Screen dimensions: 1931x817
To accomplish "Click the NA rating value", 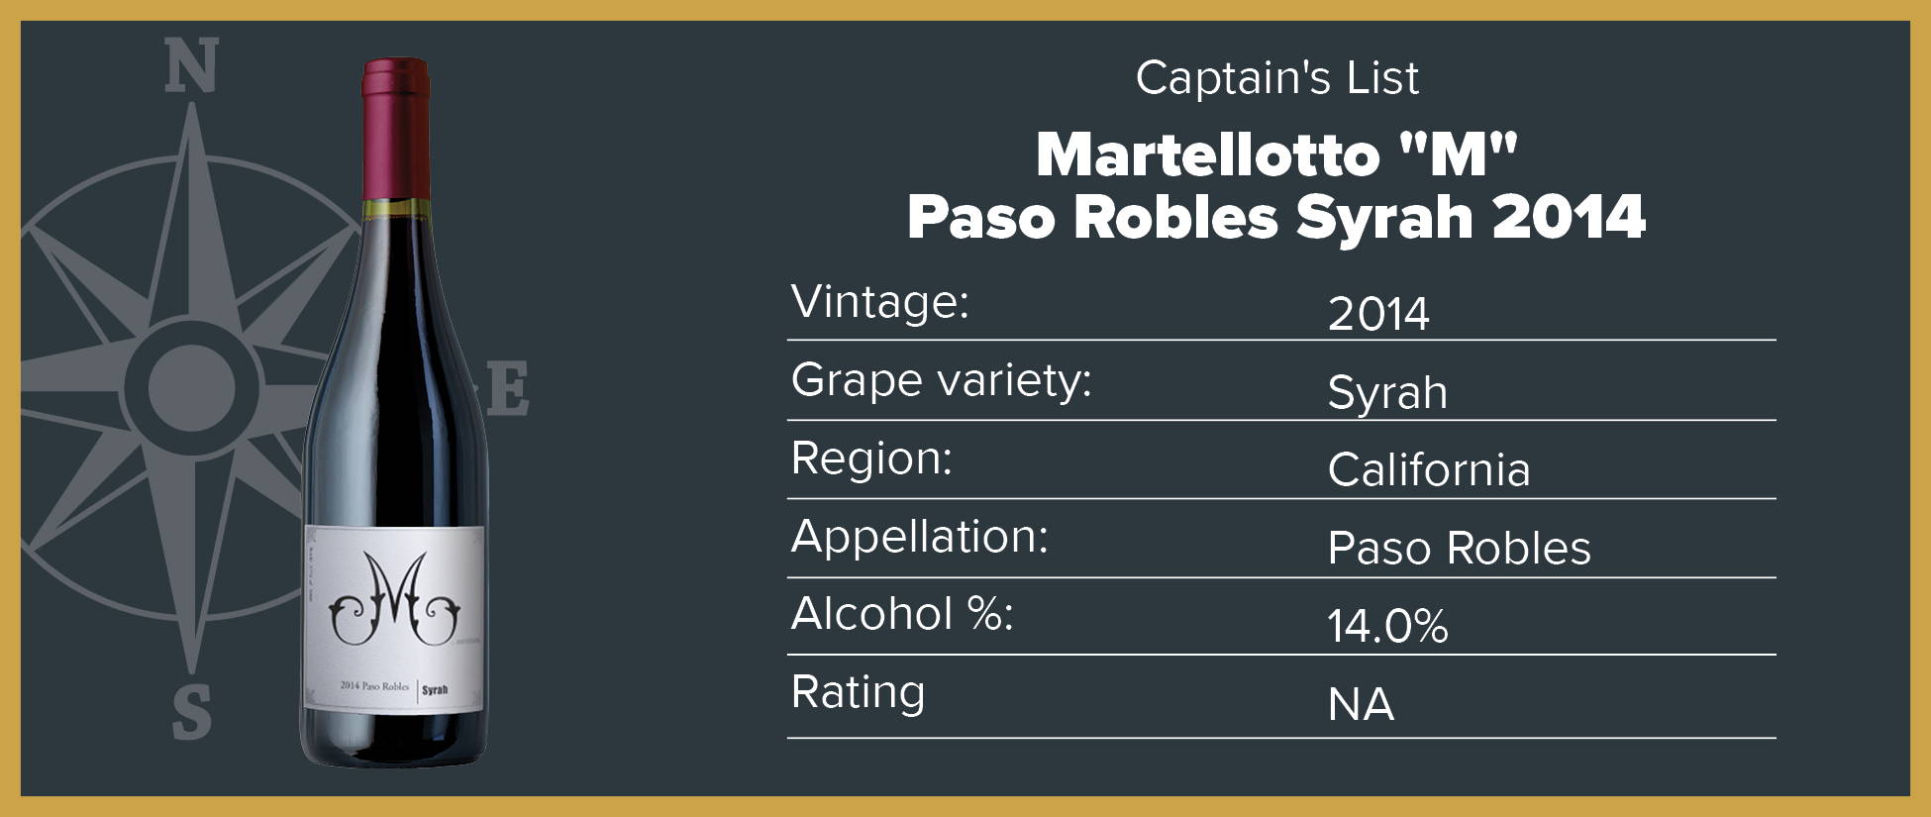I will [x=1361, y=705].
